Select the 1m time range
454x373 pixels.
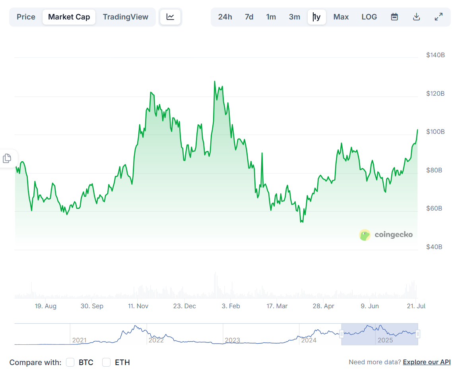coord(271,17)
